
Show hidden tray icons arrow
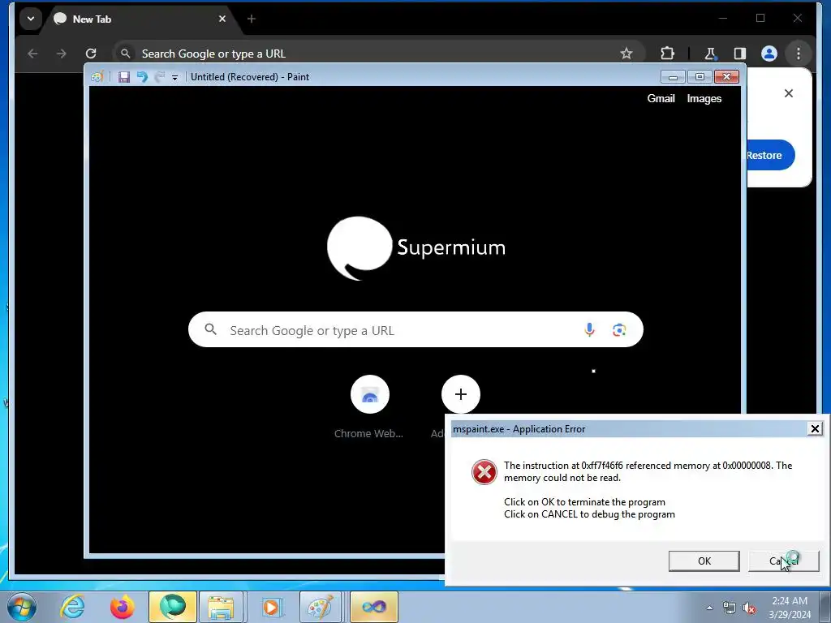pos(709,608)
